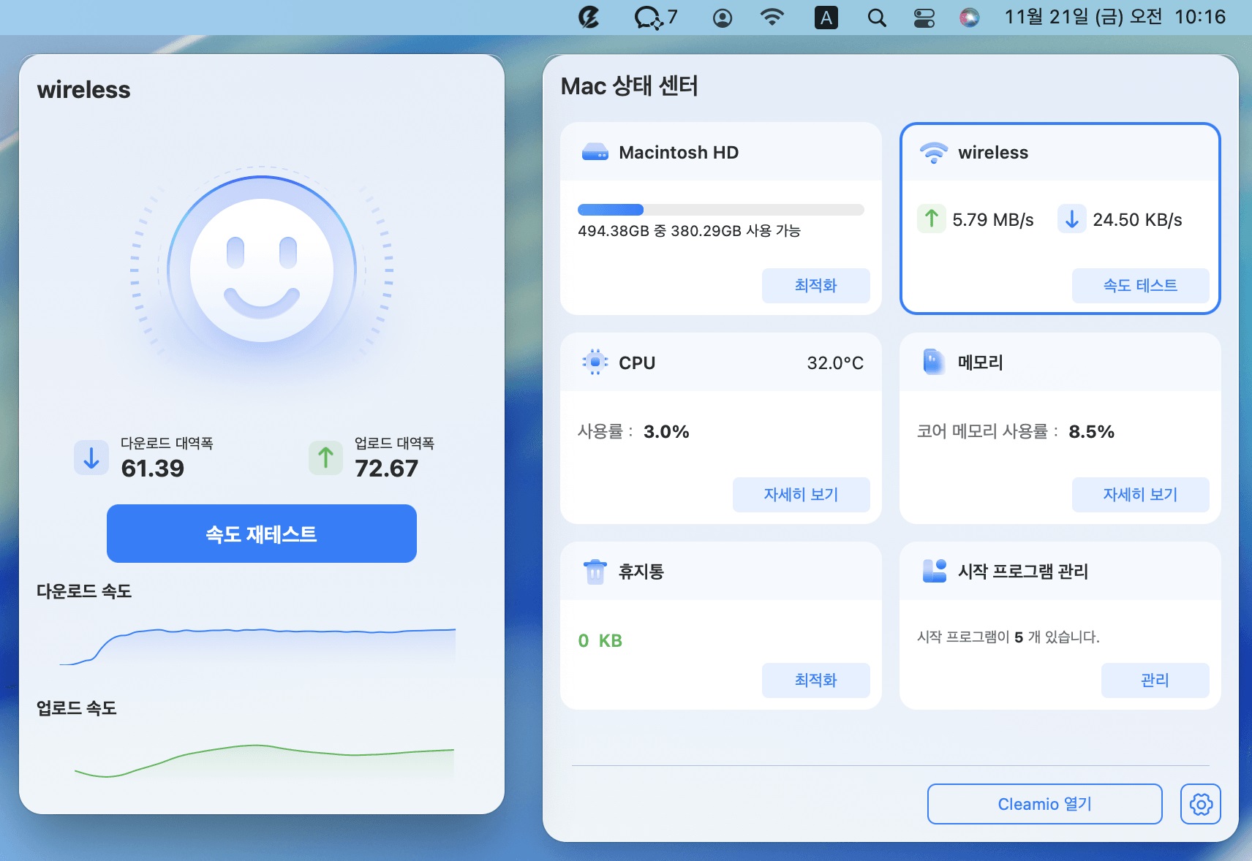Click the CPU chip icon
The height and width of the screenshot is (861, 1252).
[595, 362]
